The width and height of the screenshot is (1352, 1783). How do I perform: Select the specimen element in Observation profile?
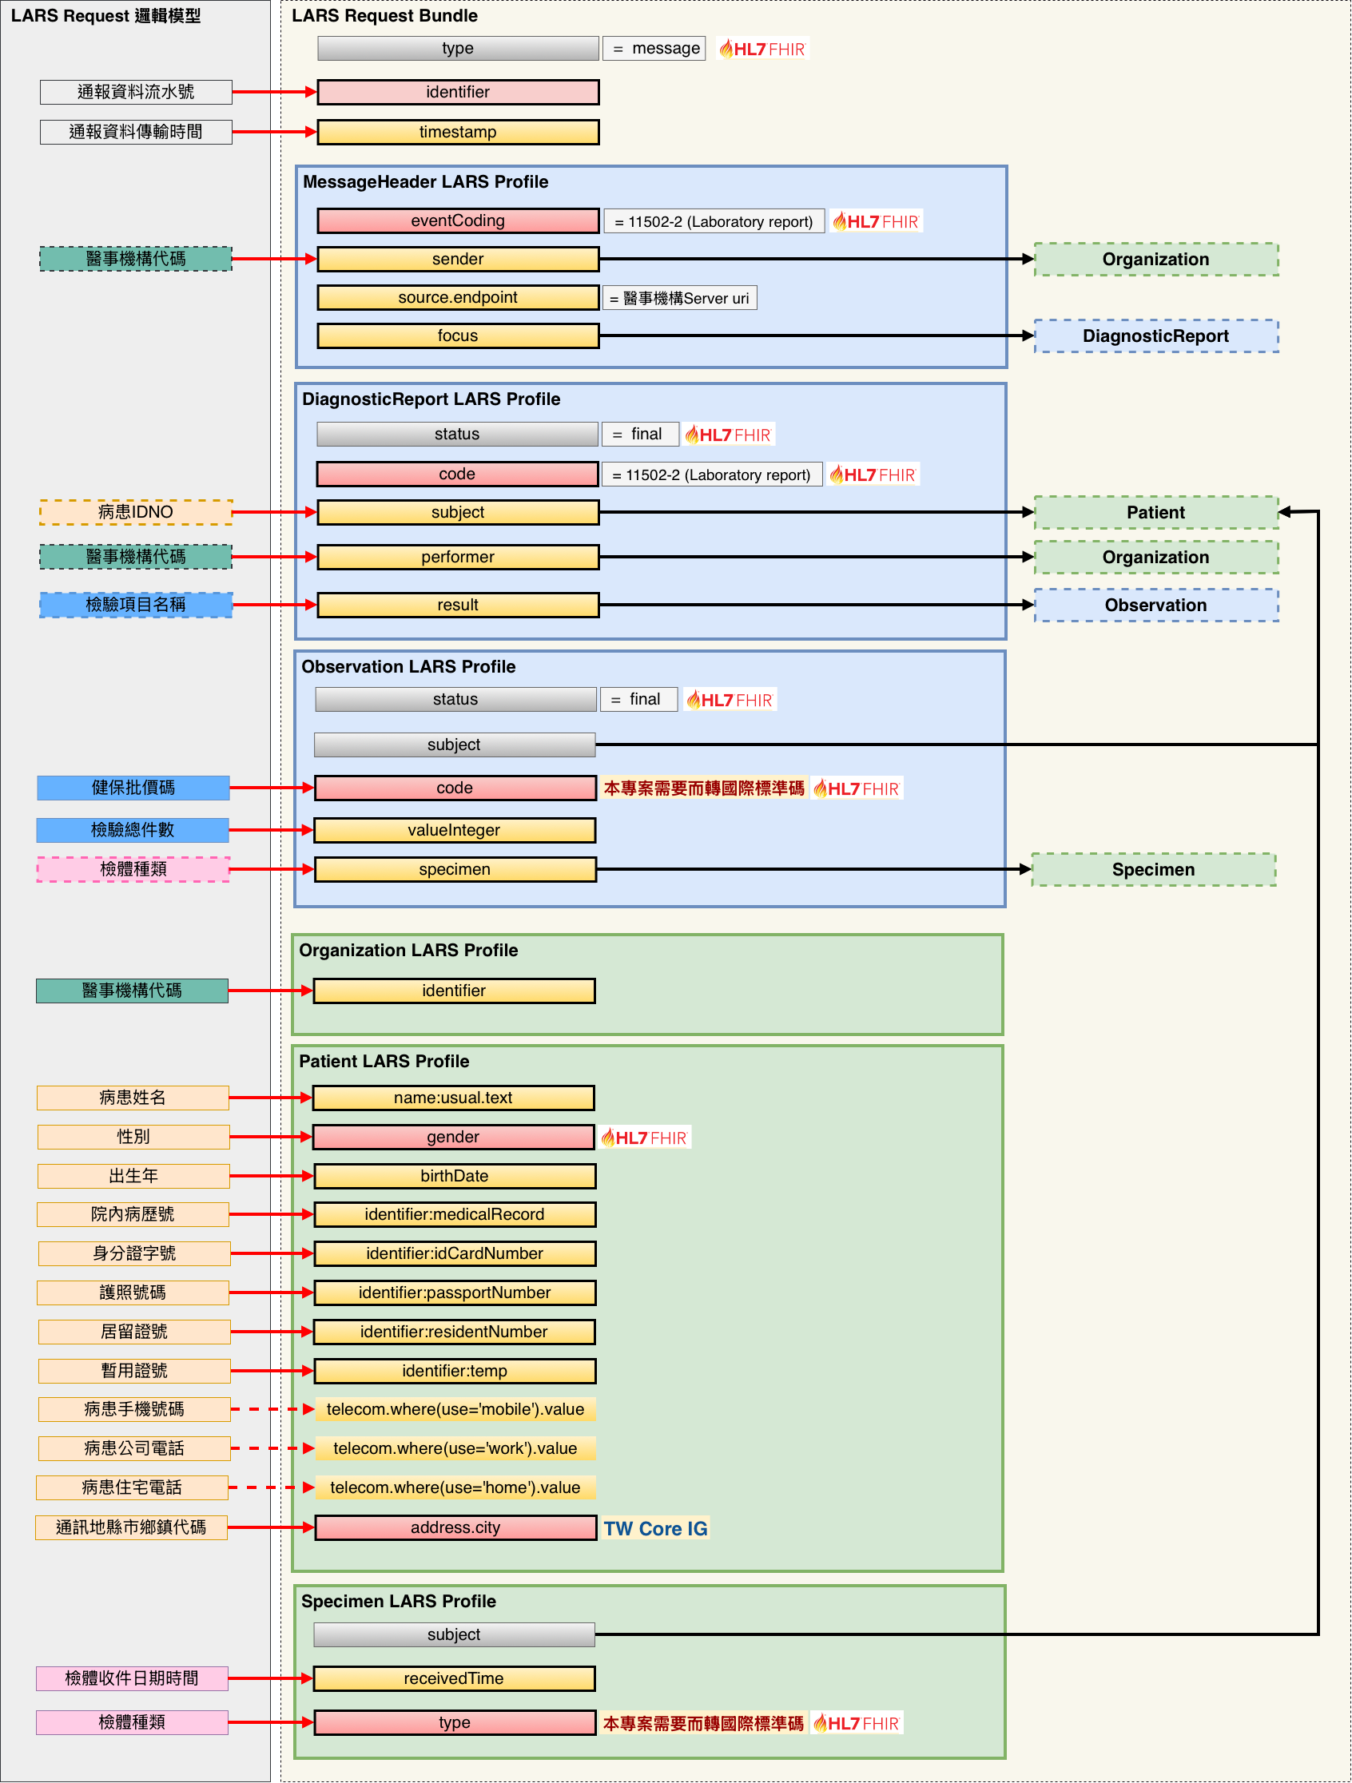(x=455, y=870)
